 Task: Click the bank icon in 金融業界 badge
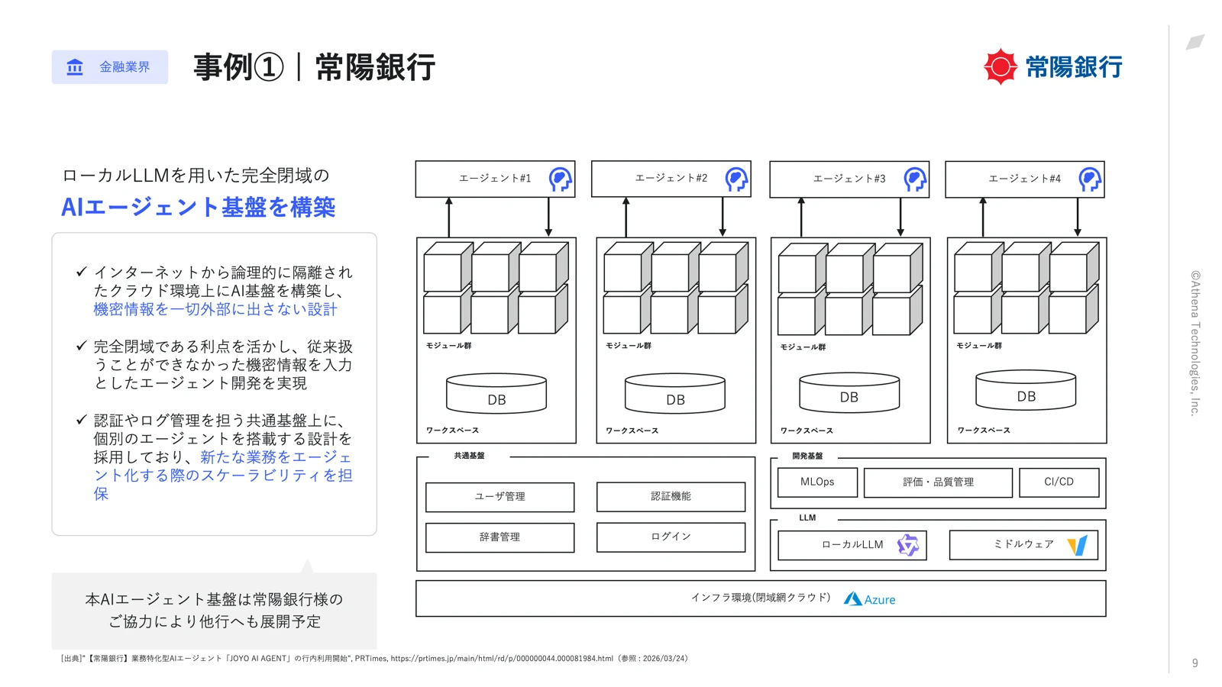74,67
